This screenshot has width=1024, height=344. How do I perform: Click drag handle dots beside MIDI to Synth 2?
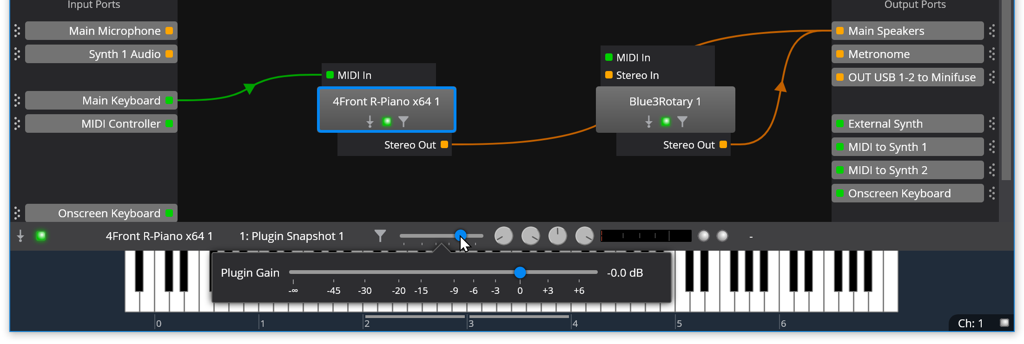(x=992, y=170)
